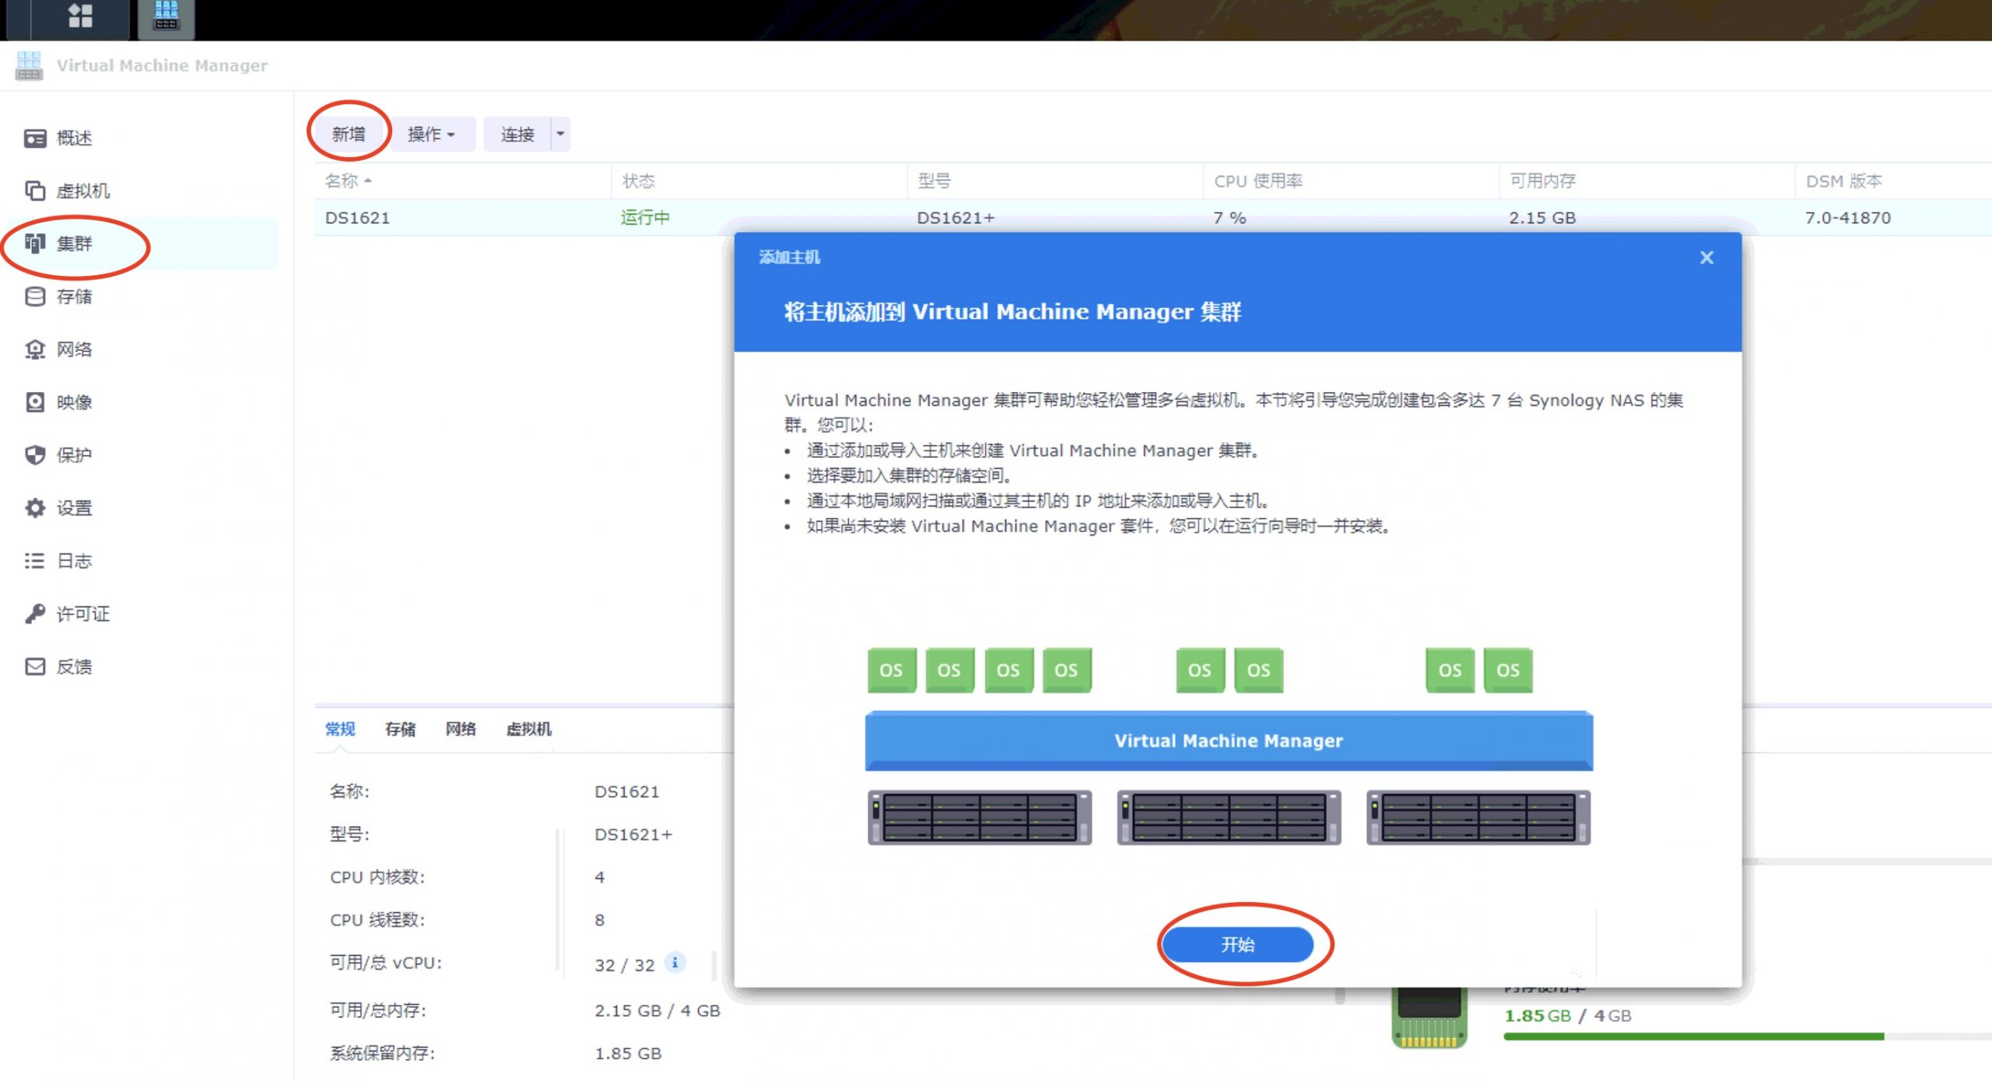
Task: Expand the 操作 action dropdown
Action: (431, 135)
